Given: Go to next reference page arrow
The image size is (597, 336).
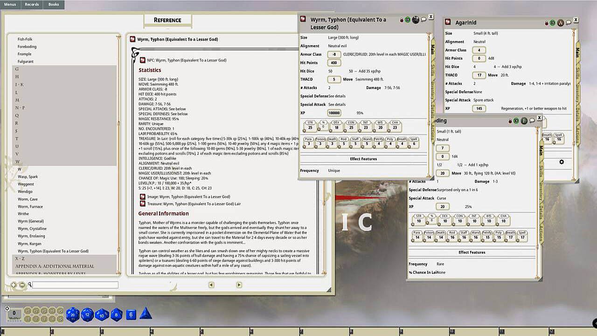Looking at the screenshot, I should [x=239, y=285].
